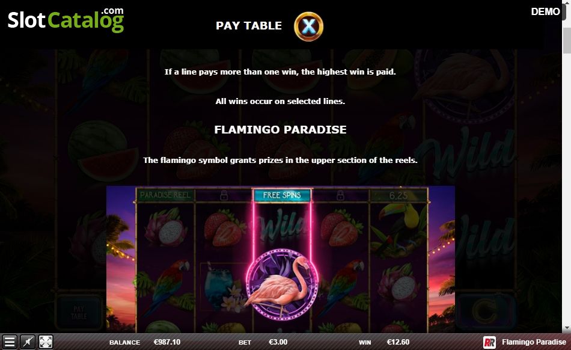Screen dimensions: 571x350
Task: Close the pay table with the X button
Action: coord(308,26)
